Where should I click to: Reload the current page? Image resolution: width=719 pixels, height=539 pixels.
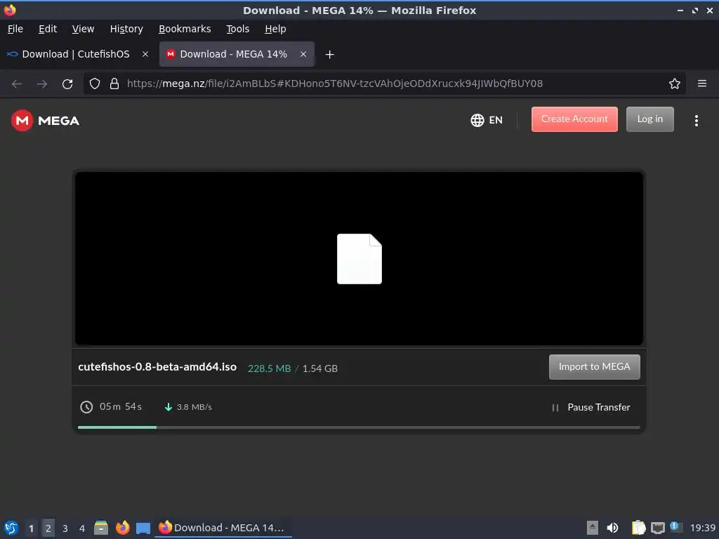[67, 84]
